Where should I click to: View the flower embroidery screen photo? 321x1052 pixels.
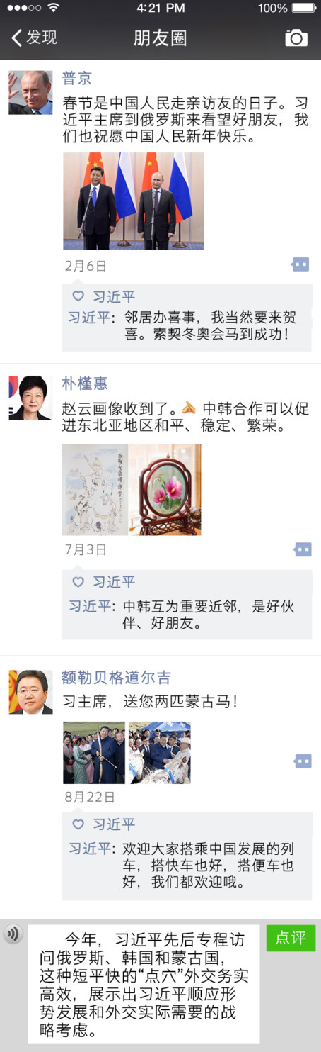coord(165,489)
